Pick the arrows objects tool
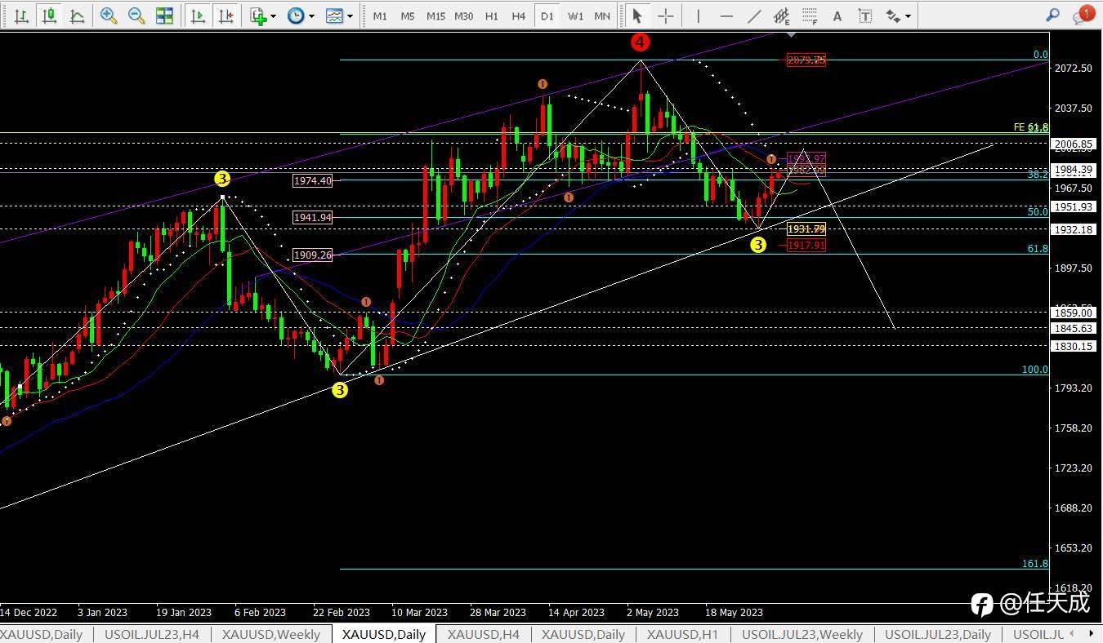The image size is (1103, 643). click(x=893, y=16)
